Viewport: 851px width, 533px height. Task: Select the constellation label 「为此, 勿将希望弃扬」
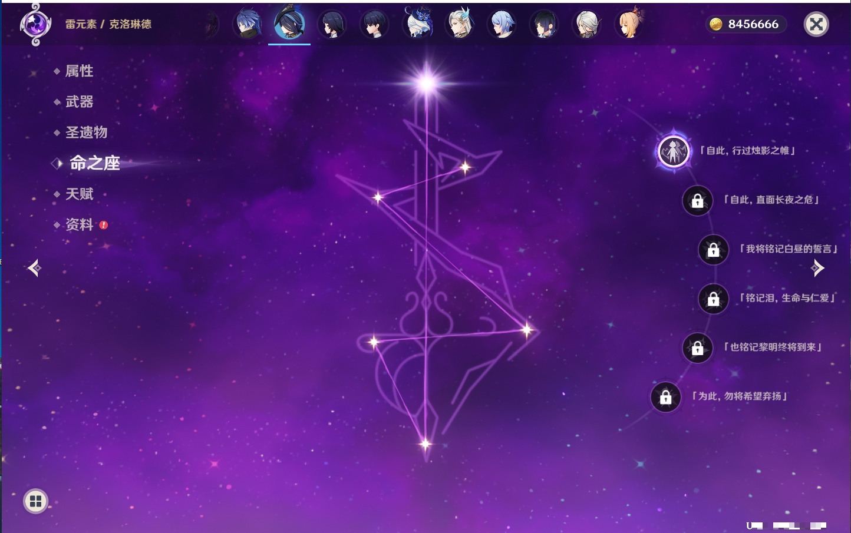(740, 396)
